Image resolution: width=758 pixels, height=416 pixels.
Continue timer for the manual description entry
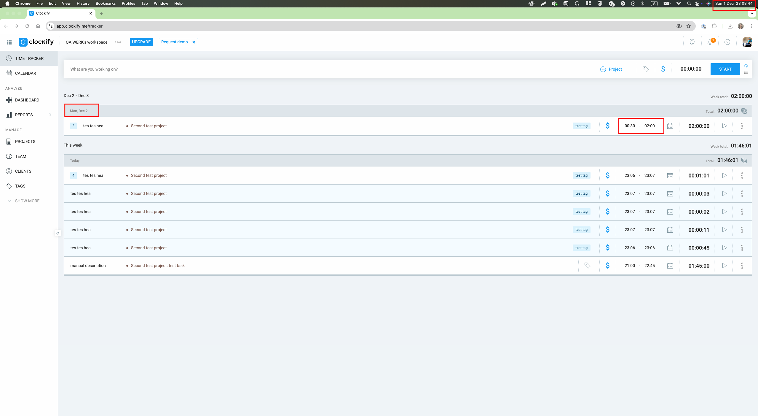[725, 266]
